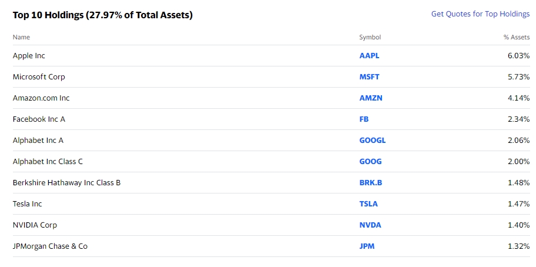Click the GOOG ticker link
Viewport: 536px width, 267px height.
coord(370,162)
